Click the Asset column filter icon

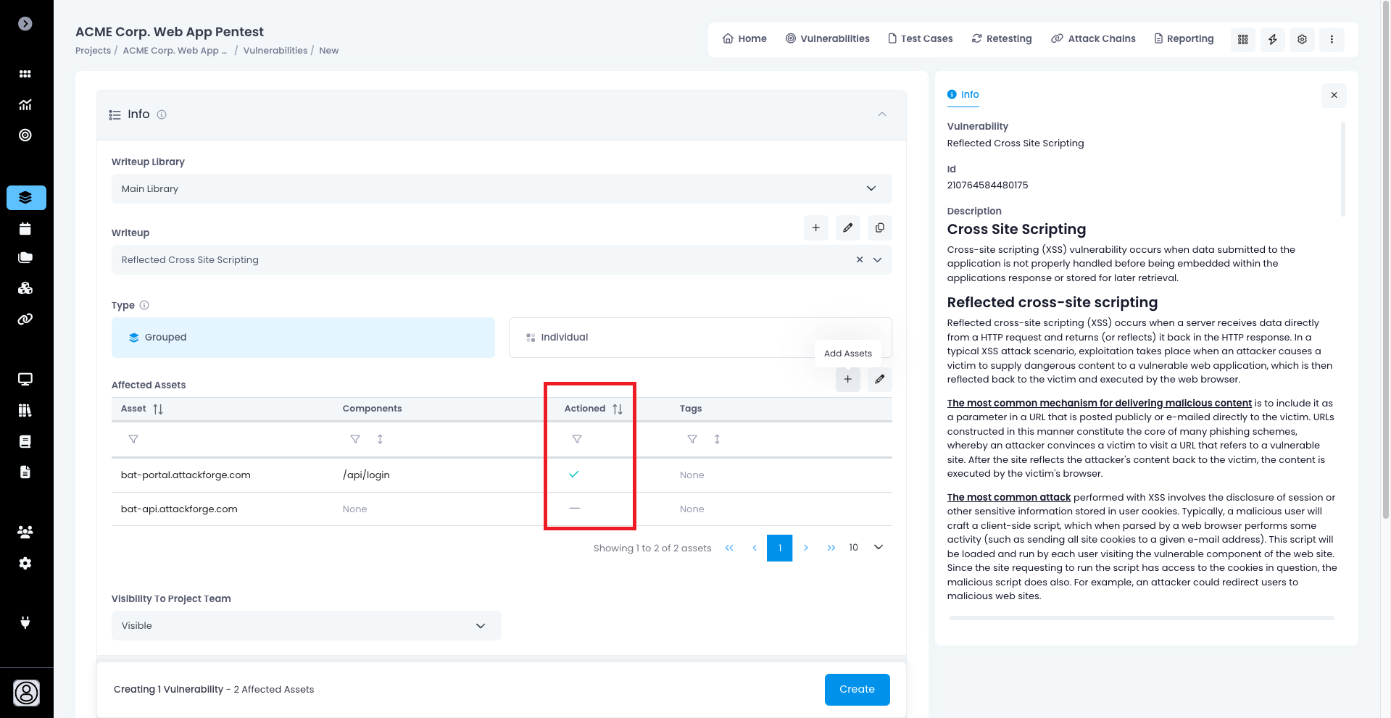[x=133, y=439]
